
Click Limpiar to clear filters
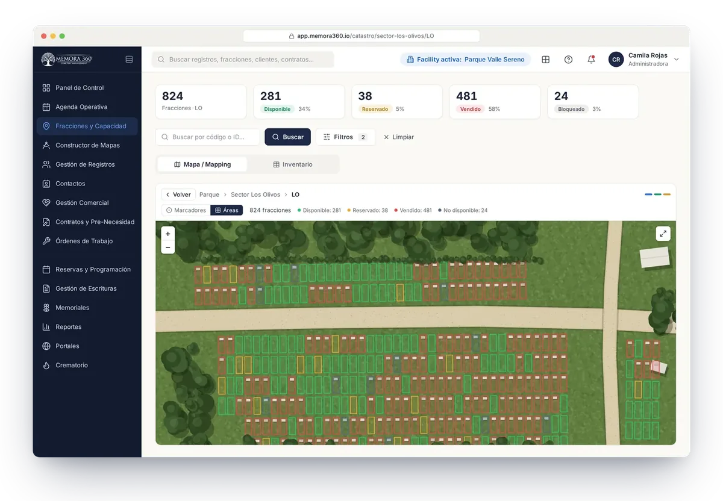point(399,137)
